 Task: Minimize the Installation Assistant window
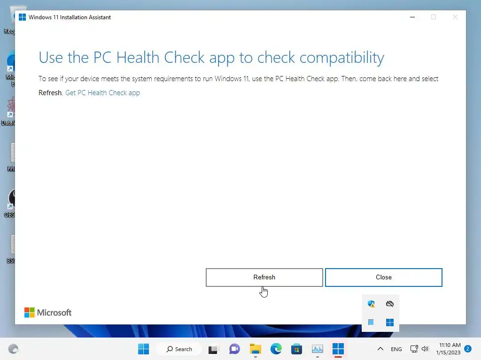(x=412, y=17)
